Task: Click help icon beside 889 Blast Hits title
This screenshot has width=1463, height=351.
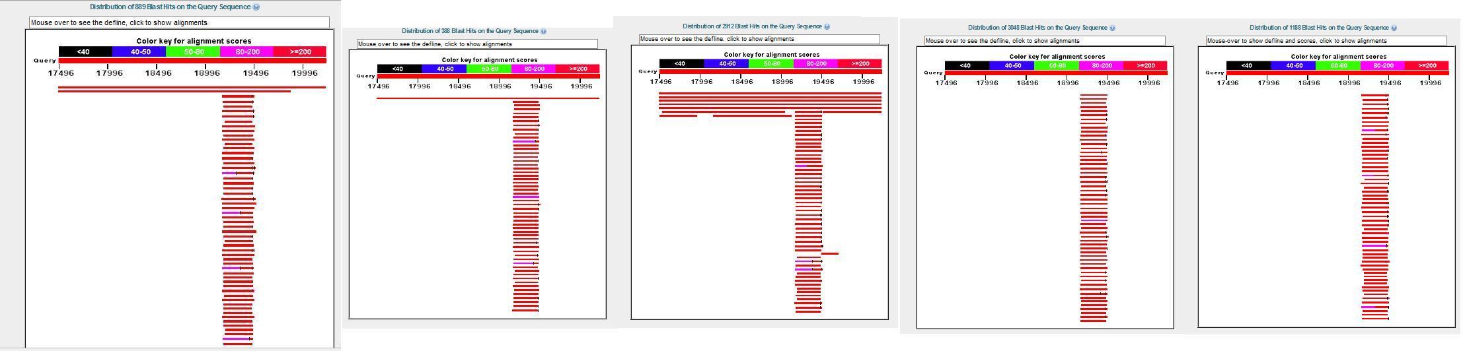Action: point(256,7)
